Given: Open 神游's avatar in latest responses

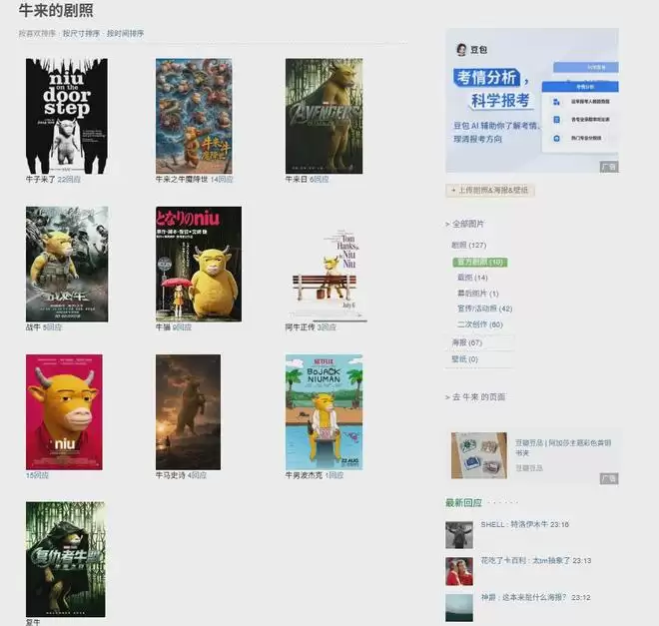Looking at the screenshot, I should coord(459,607).
